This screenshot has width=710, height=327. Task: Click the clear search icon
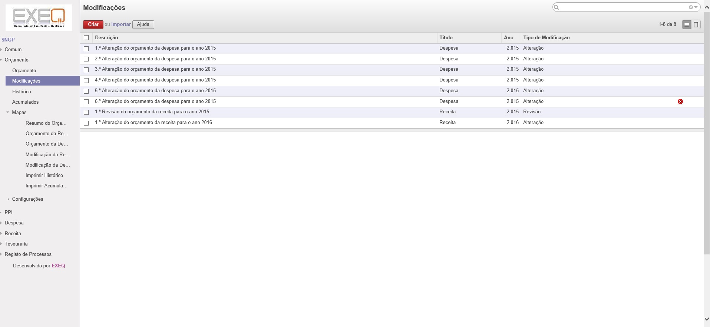click(x=691, y=7)
